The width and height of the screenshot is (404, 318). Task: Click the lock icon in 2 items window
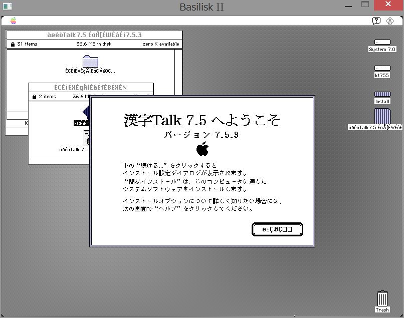click(x=34, y=97)
